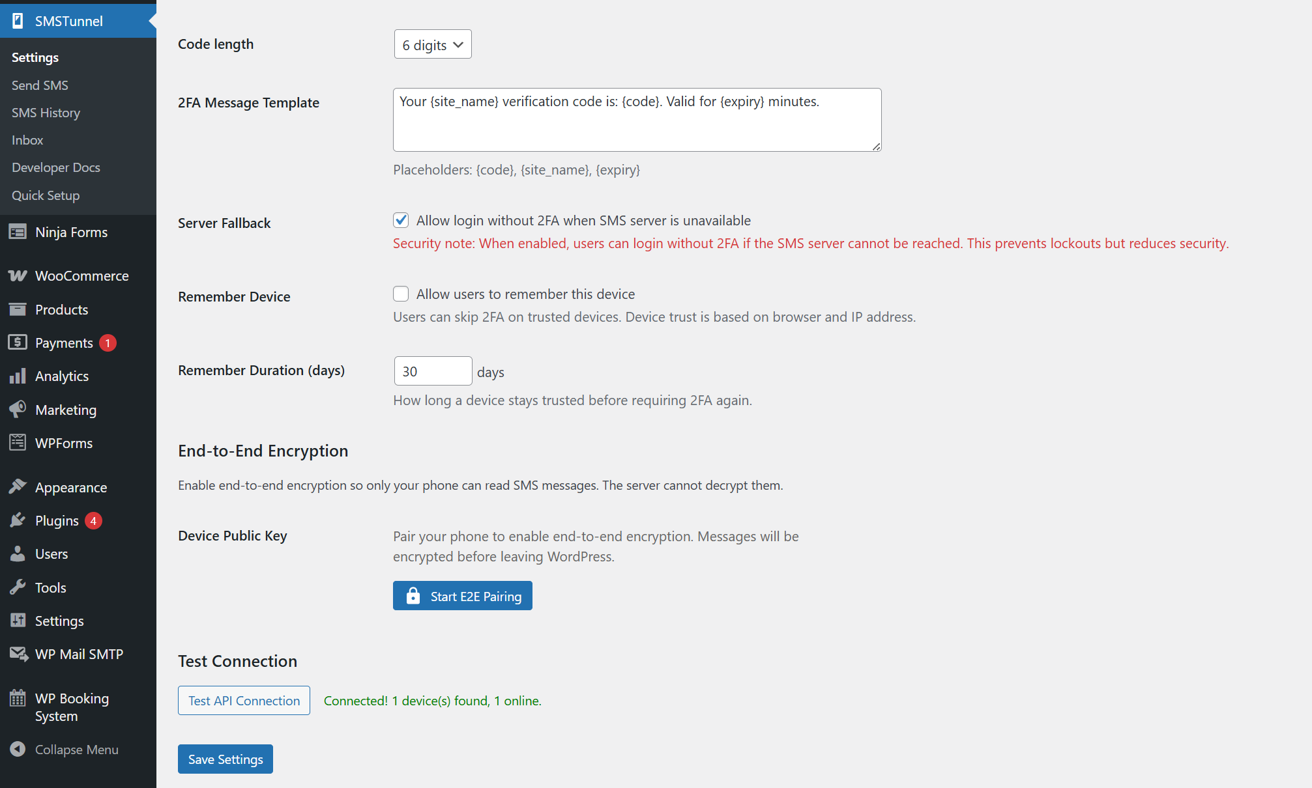Click the Users sidebar icon

[18, 554]
